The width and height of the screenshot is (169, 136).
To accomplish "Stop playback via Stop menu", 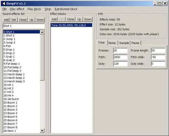I will (x=48, y=9).
